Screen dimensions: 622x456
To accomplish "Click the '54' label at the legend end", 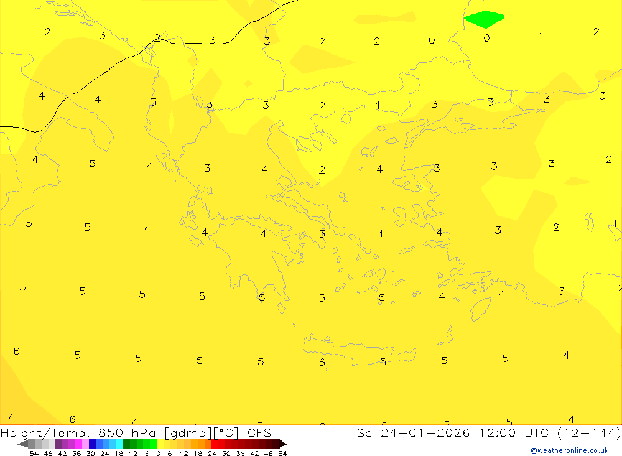I will point(282,454).
